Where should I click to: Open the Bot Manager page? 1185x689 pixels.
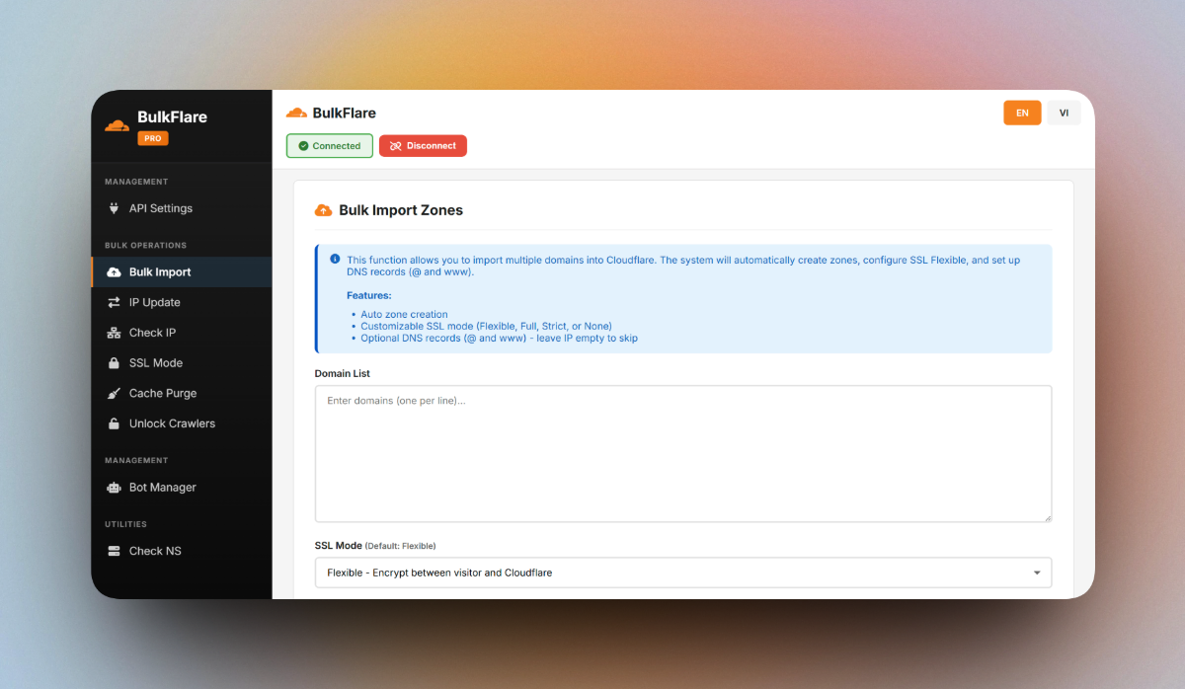182,488
